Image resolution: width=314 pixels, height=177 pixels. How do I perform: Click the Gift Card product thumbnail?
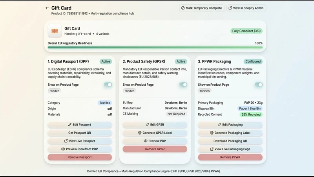55,31
